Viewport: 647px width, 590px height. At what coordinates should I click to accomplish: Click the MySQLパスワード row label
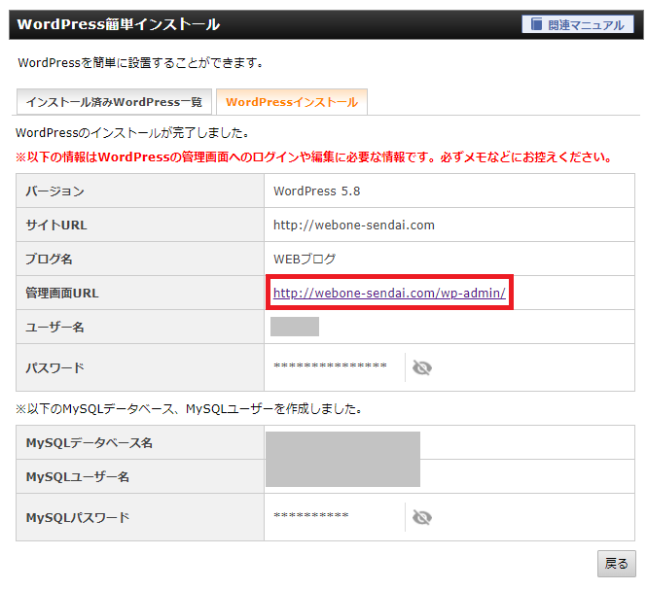click(x=78, y=517)
